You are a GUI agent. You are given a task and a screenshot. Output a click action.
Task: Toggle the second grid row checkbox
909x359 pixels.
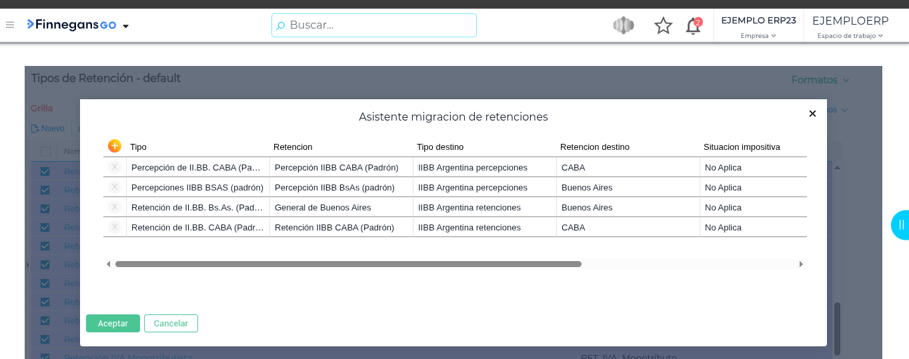(x=45, y=190)
